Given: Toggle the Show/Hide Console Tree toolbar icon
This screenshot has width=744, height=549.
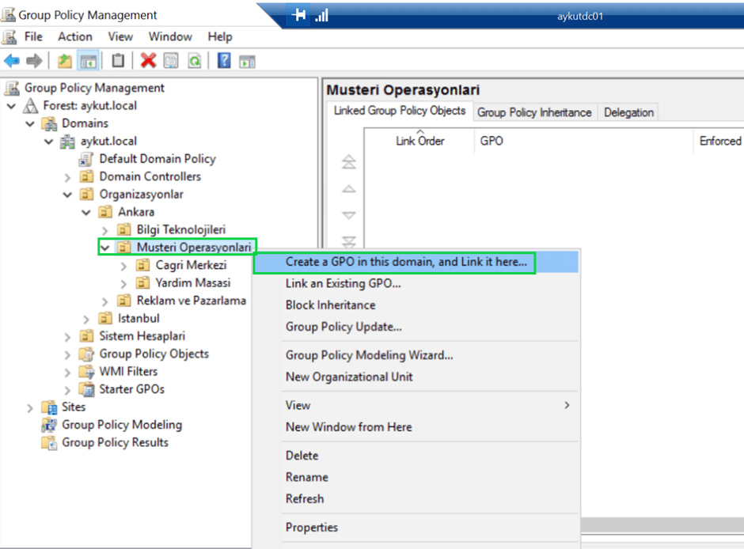Looking at the screenshot, I should point(88,60).
